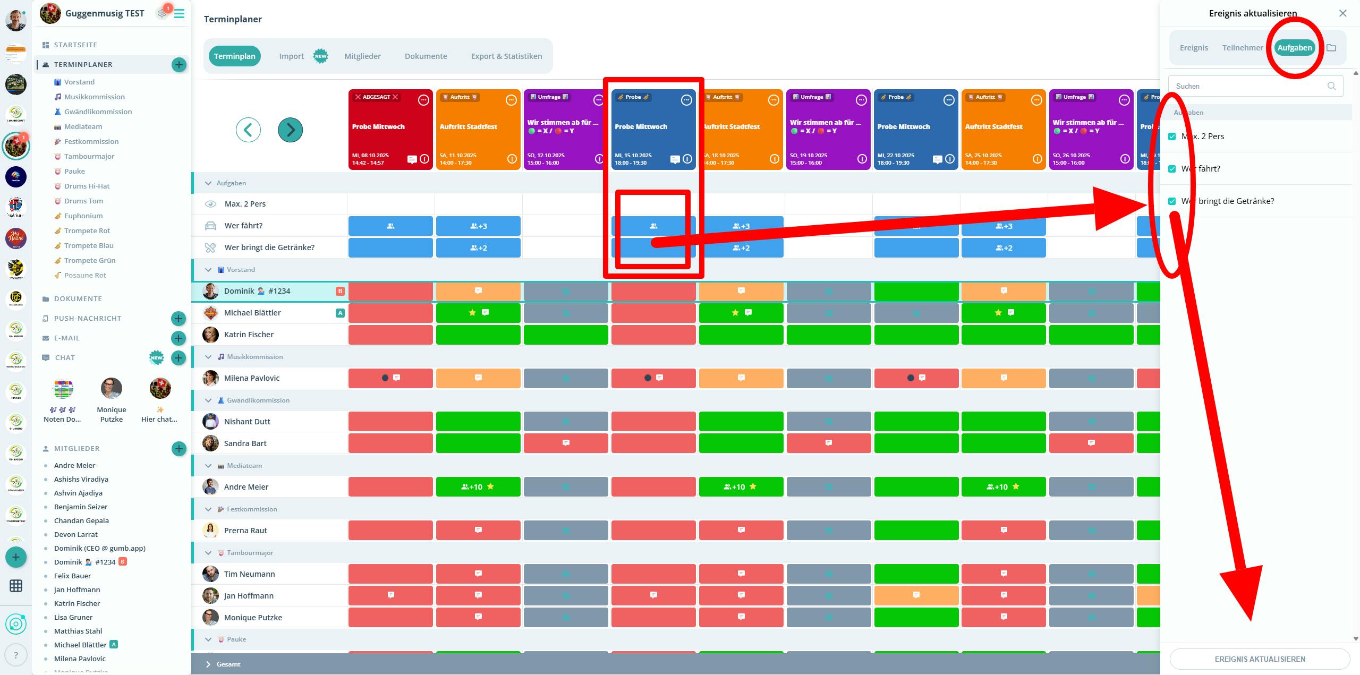Toggle the Wer bringt die Getränke? checkbox
Screen dimensions: 1360x675
1172,201
